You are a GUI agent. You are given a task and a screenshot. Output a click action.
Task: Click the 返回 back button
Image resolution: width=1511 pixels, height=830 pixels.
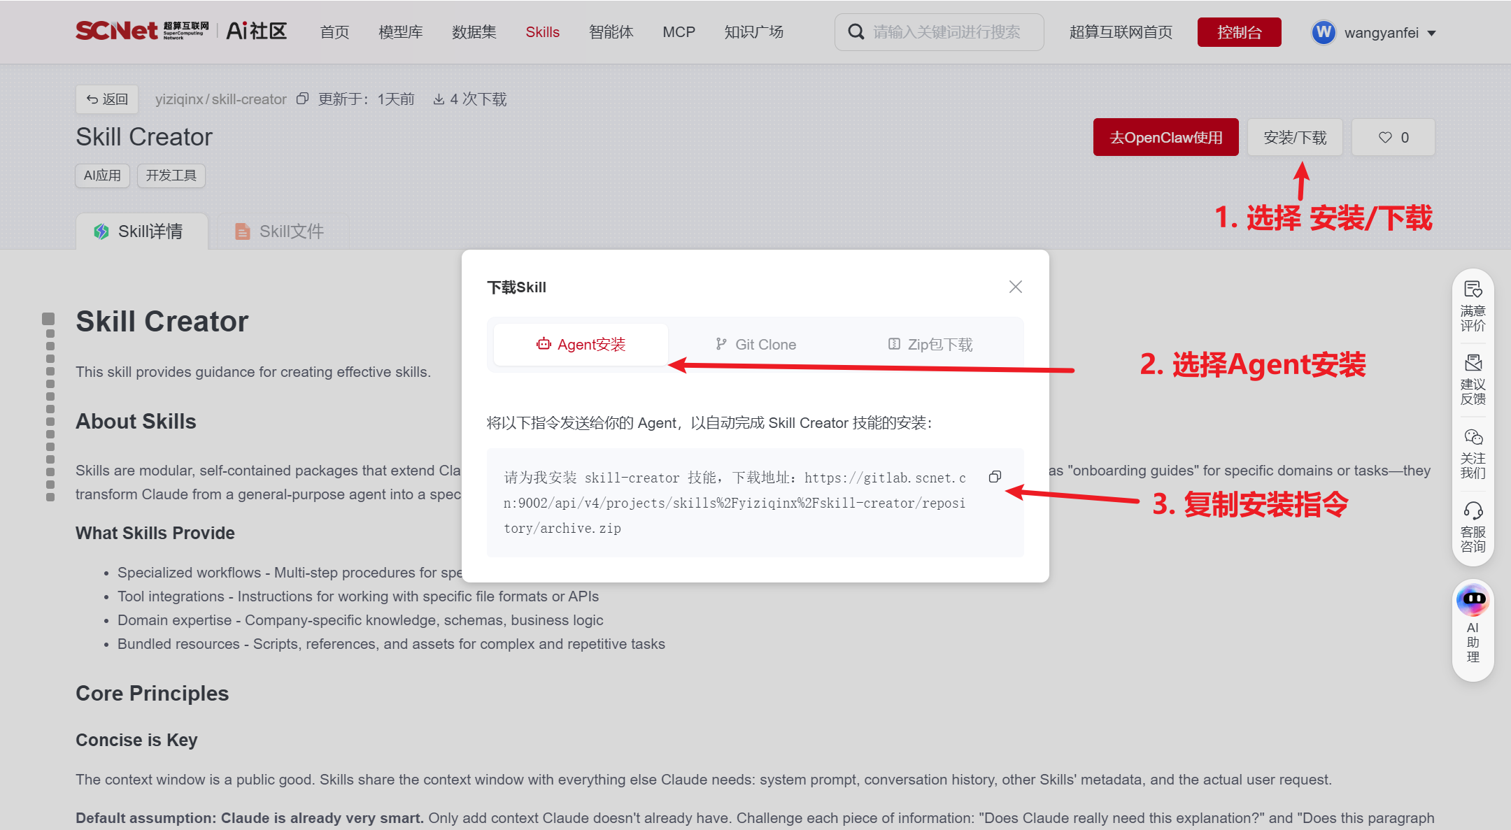pyautogui.click(x=107, y=99)
